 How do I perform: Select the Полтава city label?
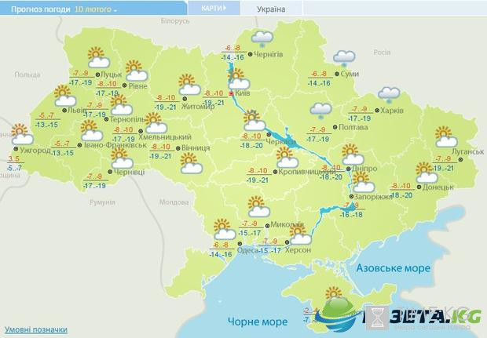[x=353, y=127]
